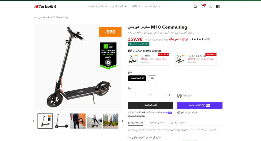Screen dimensions: 261x141
Task: Open the user account icon
Action: click(x=210, y=6)
